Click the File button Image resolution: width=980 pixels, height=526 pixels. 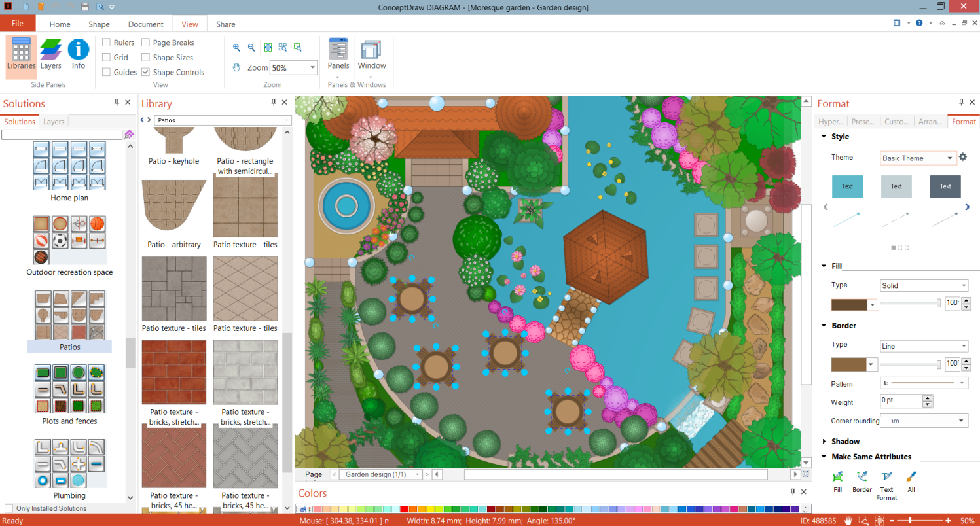(x=18, y=24)
